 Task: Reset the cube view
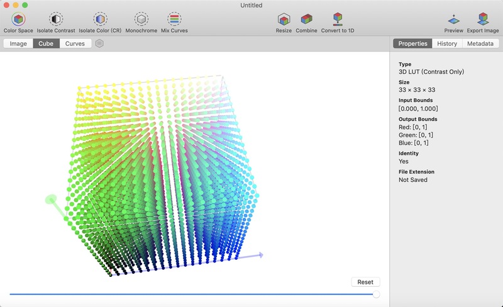[365, 282]
